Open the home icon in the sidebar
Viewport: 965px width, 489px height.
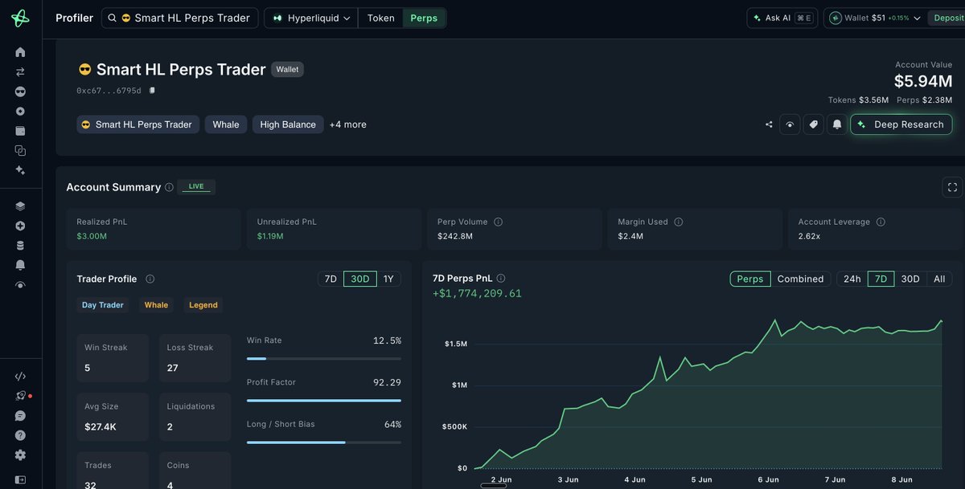(20, 52)
